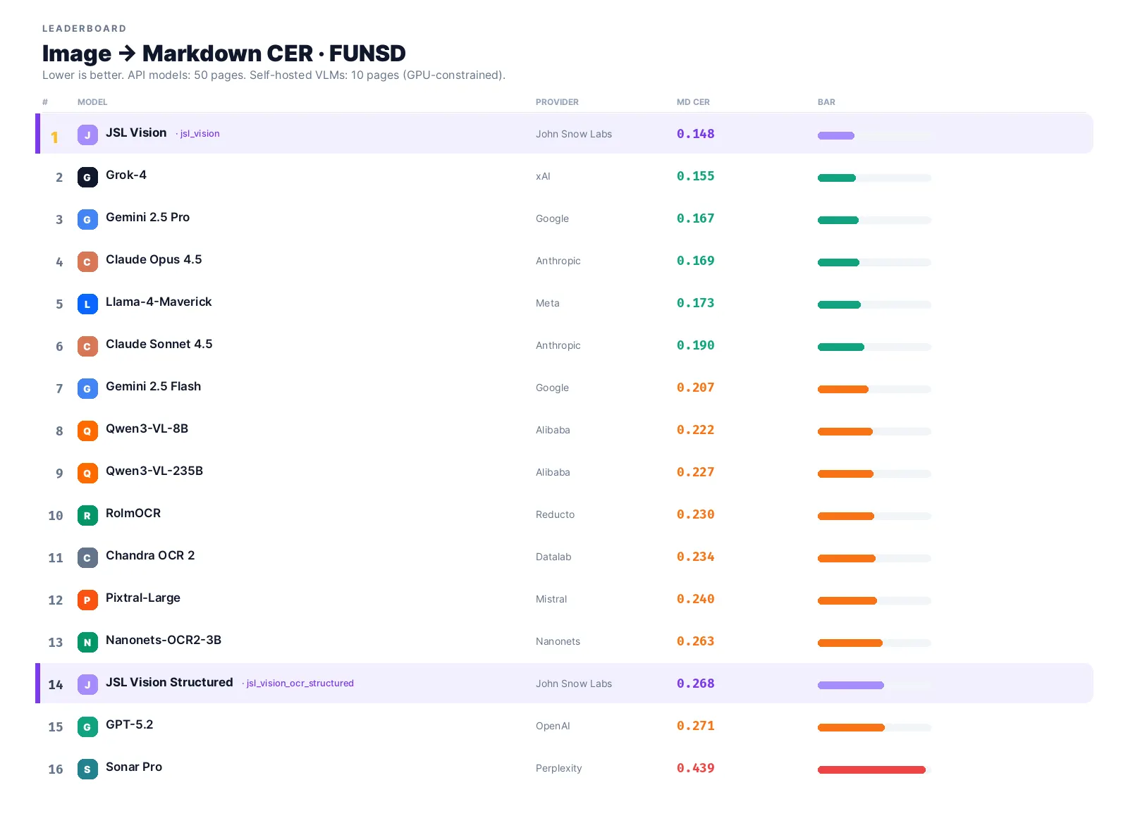
Task: Click the Sonar Pro model name
Action: (x=134, y=767)
